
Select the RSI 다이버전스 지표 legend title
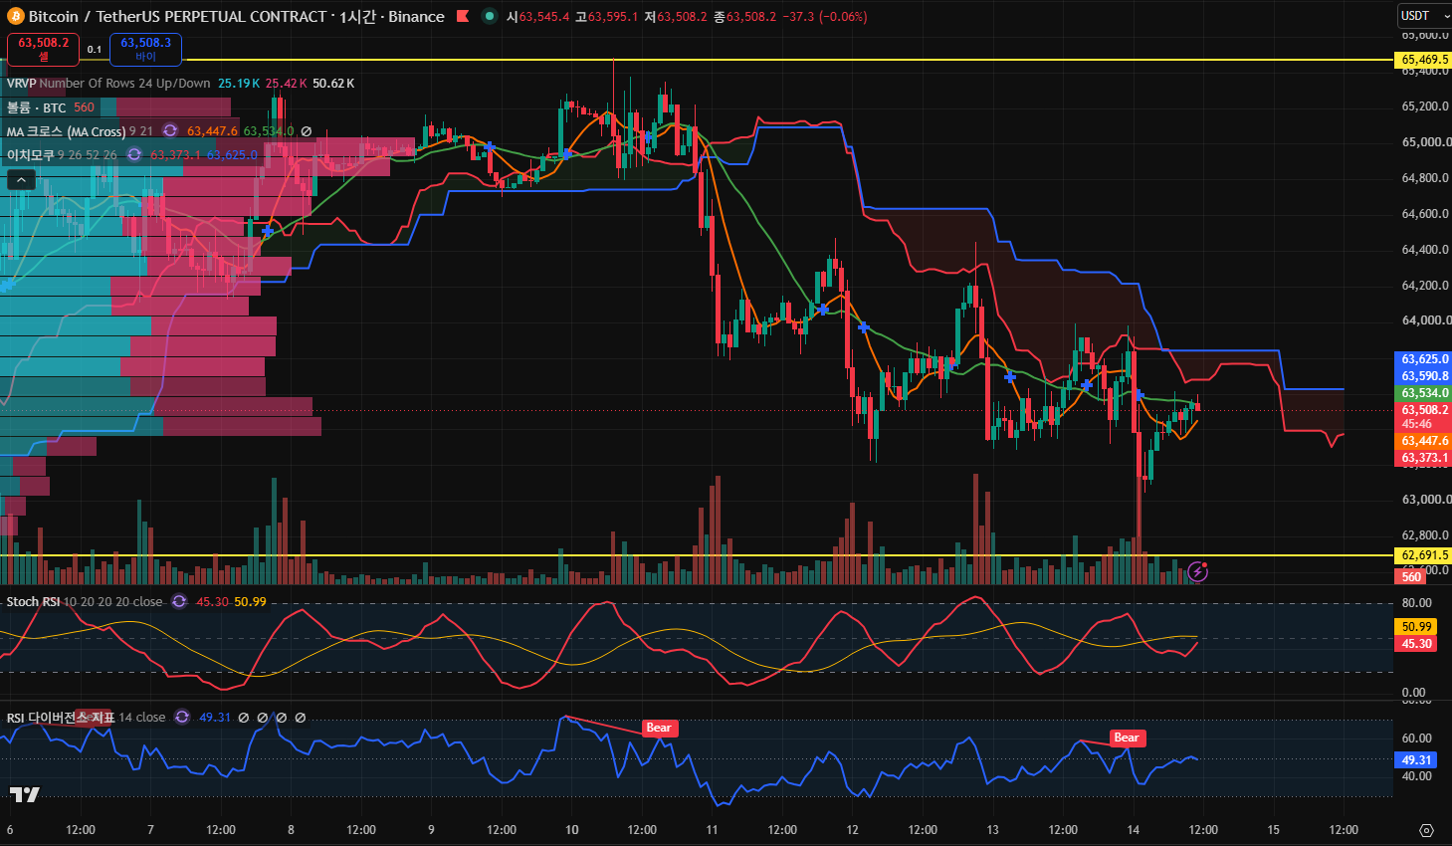coord(61,718)
